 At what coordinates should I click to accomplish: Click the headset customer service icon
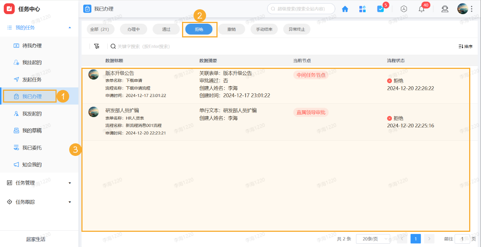pyautogui.click(x=445, y=9)
